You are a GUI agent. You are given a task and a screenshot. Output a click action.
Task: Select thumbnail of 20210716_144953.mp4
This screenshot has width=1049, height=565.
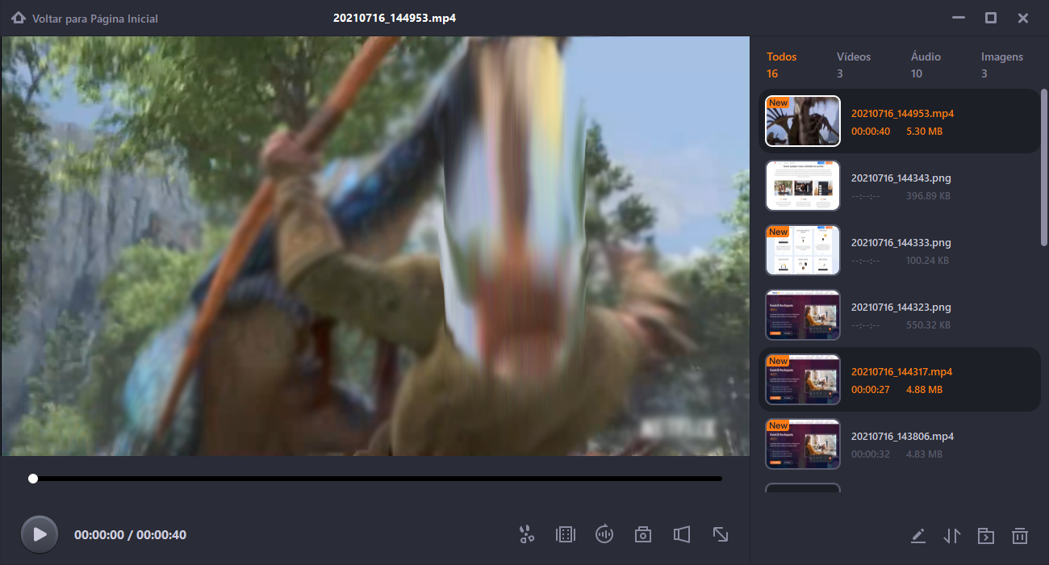(x=803, y=121)
